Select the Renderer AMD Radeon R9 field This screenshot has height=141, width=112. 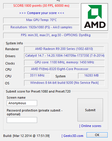coord(64,49)
